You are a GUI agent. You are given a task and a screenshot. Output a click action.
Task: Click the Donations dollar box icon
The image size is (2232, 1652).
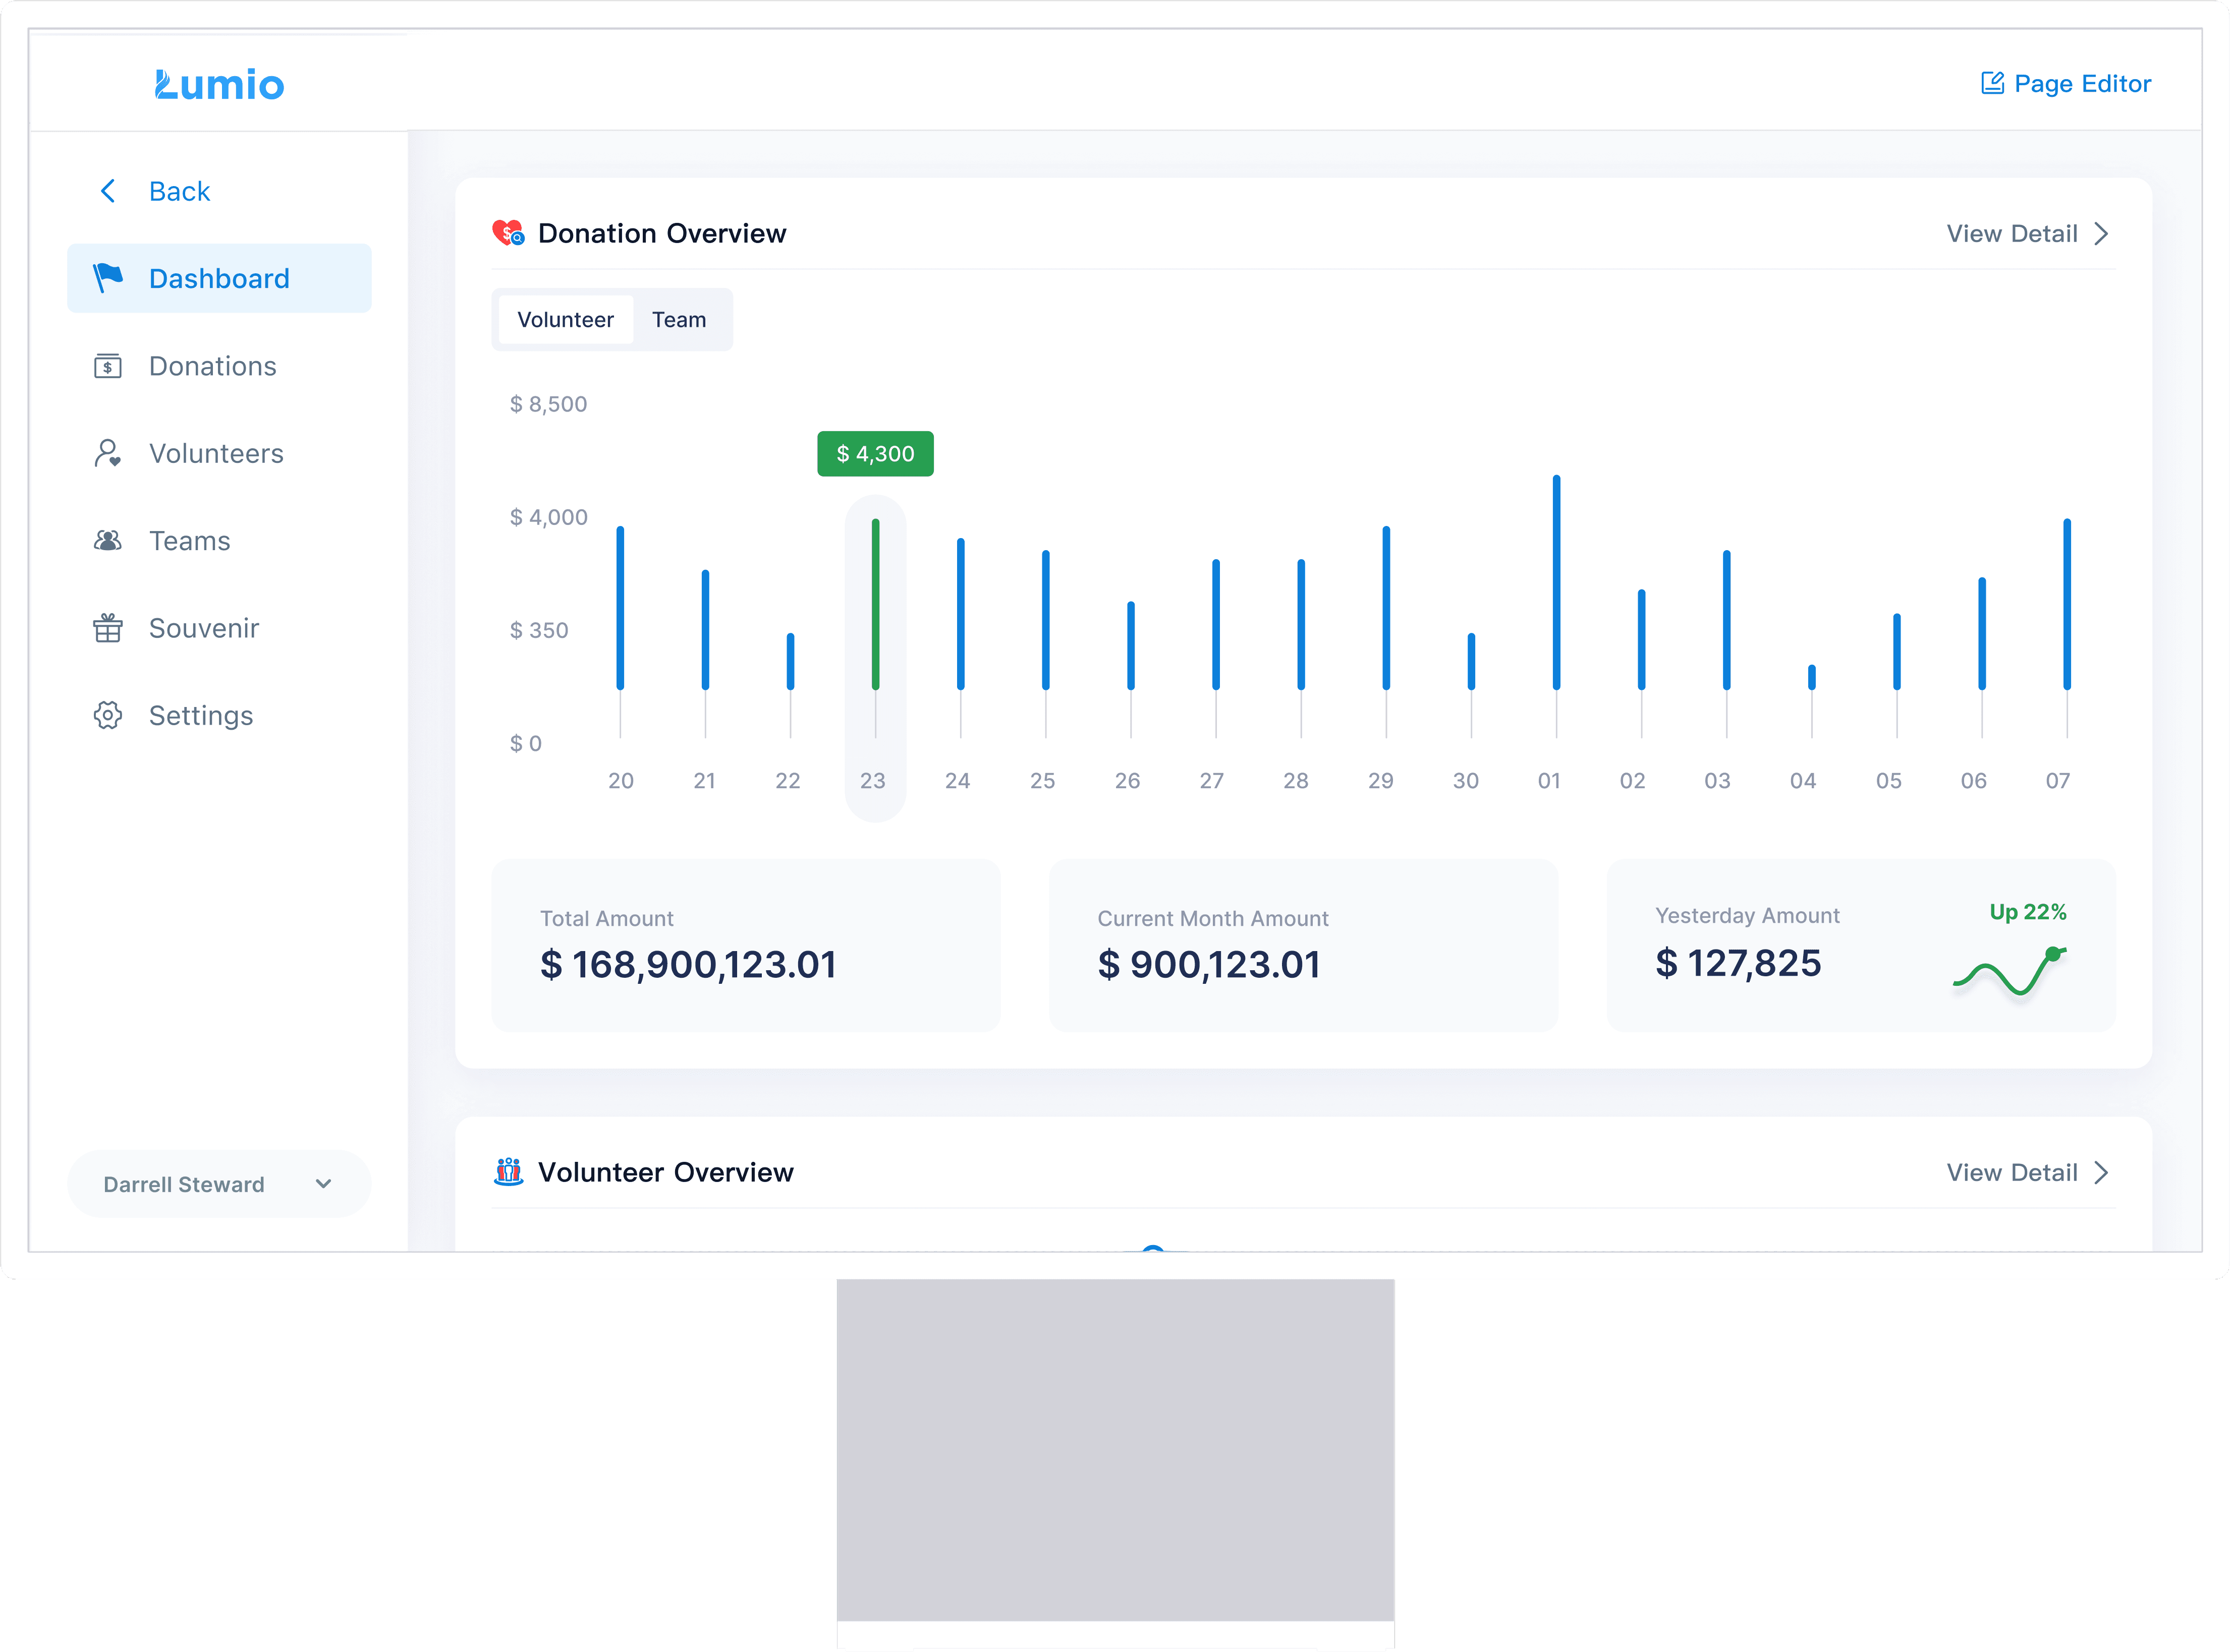[108, 366]
